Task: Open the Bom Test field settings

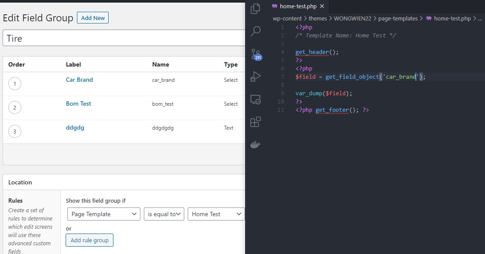Action: click(x=78, y=104)
